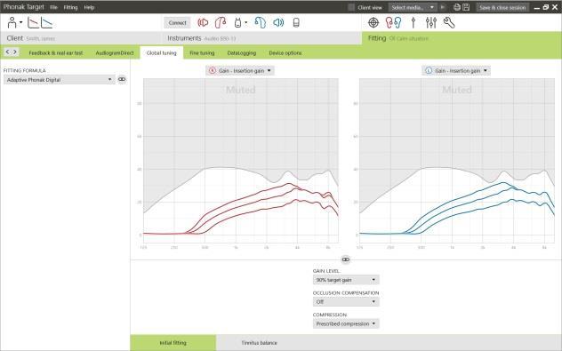
Task: Enable the Client view checkbox
Action: click(x=351, y=7)
